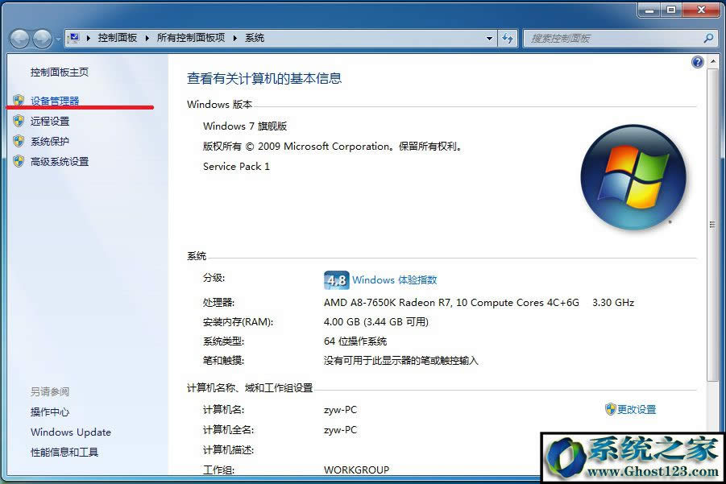Click the shield icon beside 系统保护
Viewport: 726px width, 484px height.
[18, 142]
